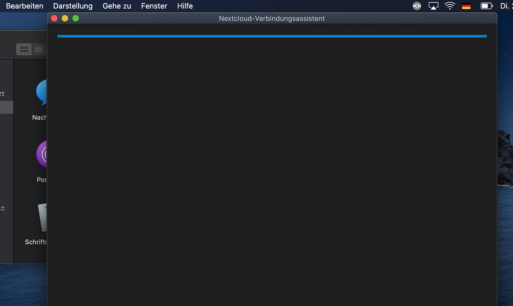Open the Fenster menu

(x=154, y=6)
